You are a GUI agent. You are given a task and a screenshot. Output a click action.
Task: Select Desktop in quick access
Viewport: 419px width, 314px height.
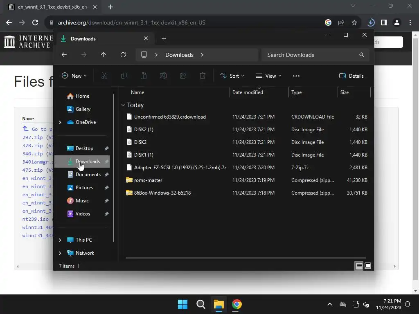(82, 148)
